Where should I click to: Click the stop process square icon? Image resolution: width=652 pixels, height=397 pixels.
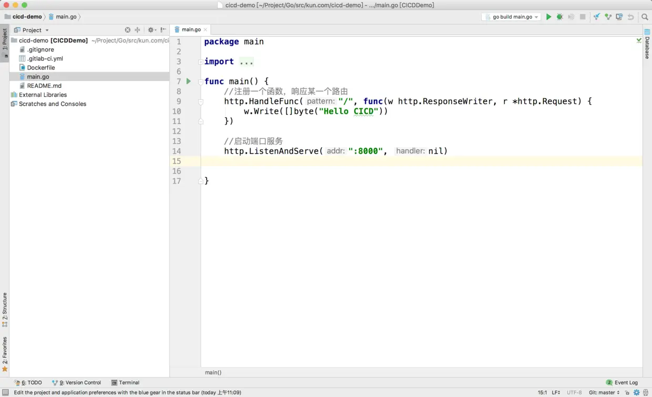[583, 17]
